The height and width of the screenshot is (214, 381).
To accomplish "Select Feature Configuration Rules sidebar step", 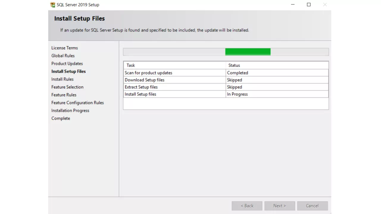I will (x=77, y=103).
